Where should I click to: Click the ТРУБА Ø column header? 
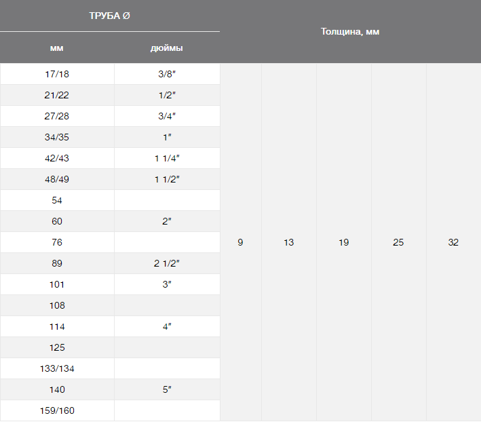pos(109,16)
